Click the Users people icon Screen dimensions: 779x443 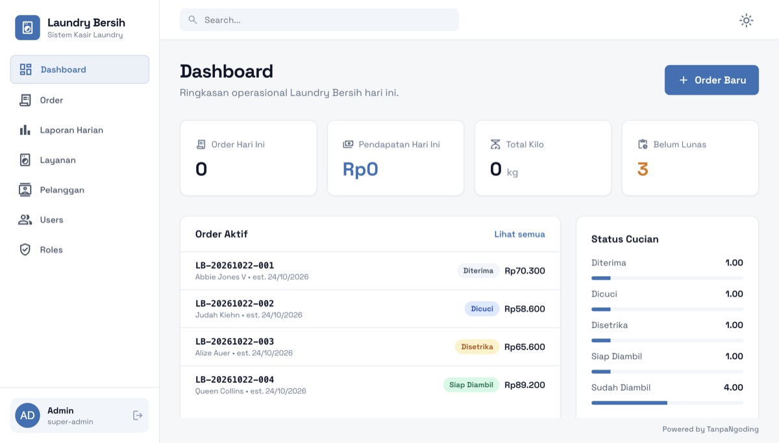25,220
